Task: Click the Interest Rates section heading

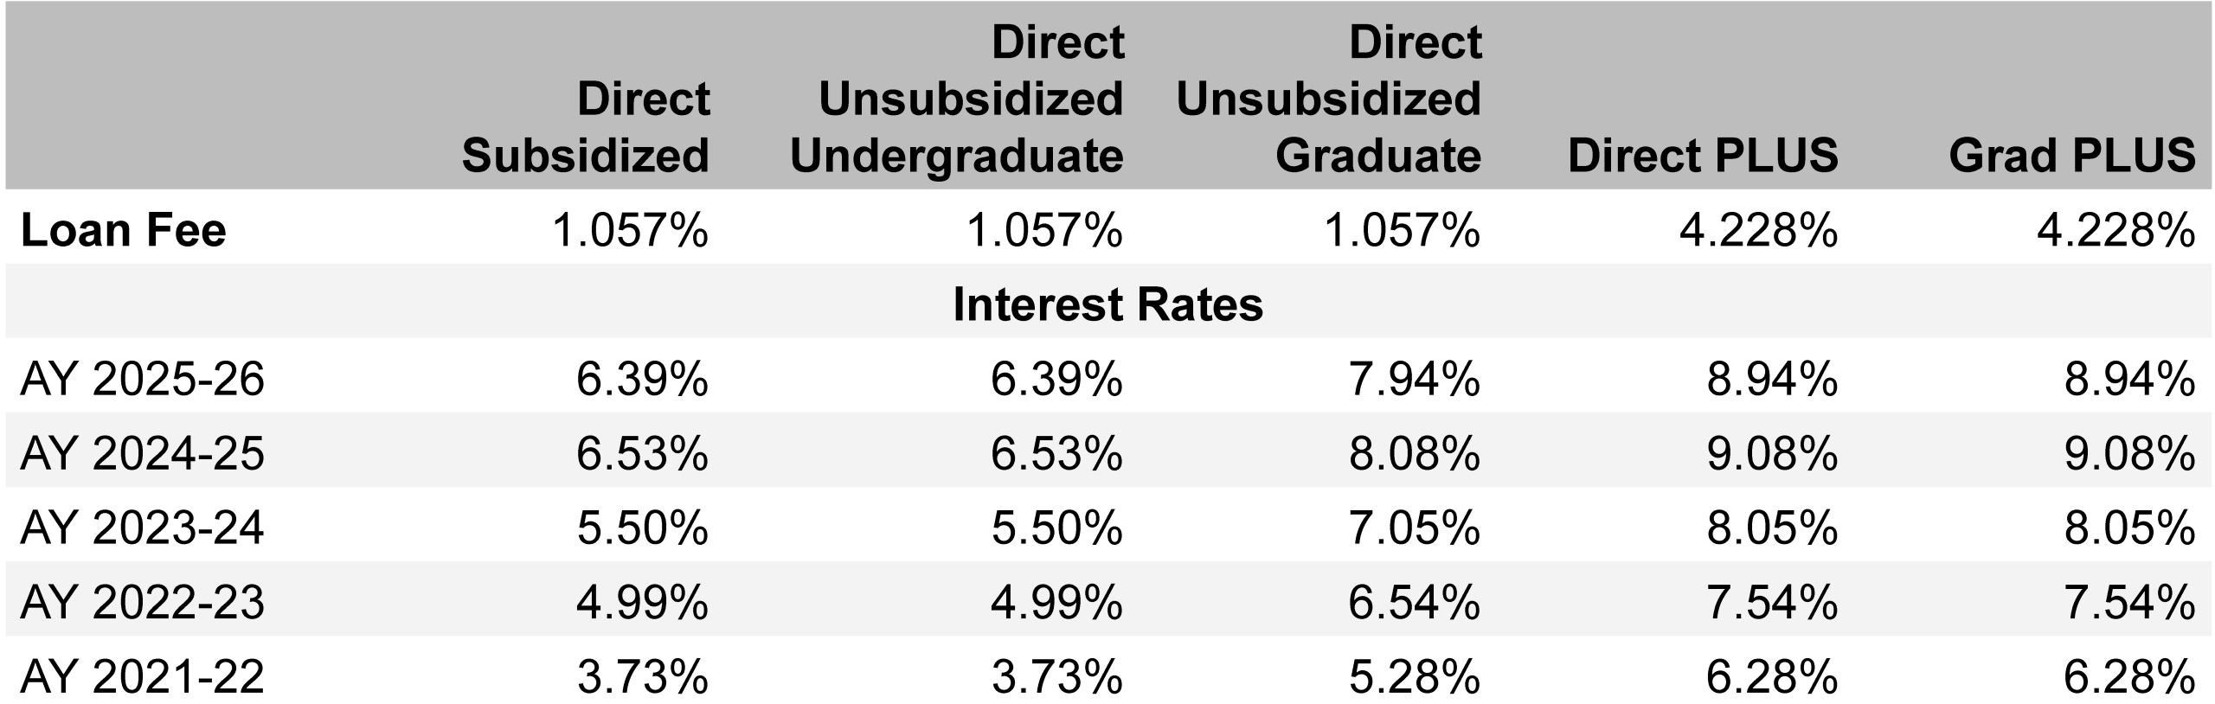Action: (1107, 304)
